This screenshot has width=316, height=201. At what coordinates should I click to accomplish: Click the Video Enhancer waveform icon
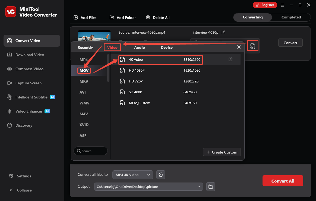tap(10, 111)
